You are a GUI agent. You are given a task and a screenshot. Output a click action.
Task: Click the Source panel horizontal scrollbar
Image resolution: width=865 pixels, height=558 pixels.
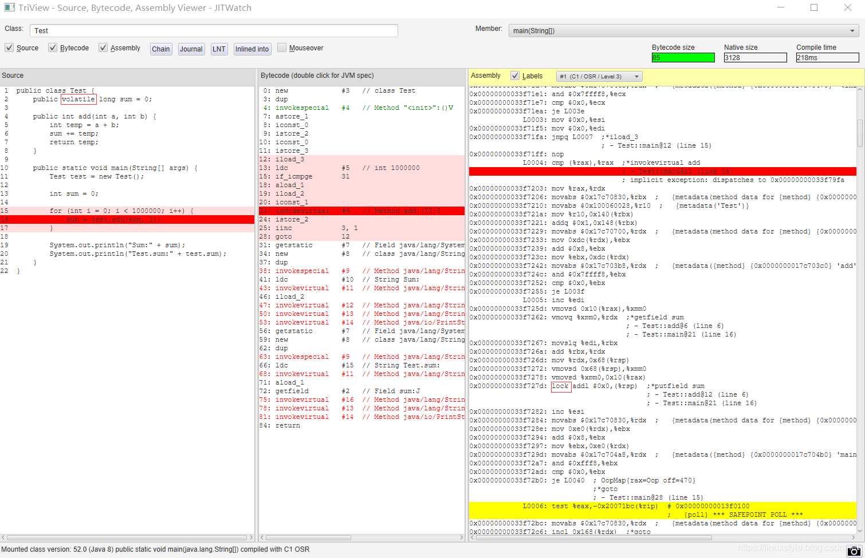click(x=127, y=537)
